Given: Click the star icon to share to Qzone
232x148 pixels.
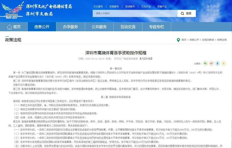Looking at the screenshot, I should coord(224,63).
